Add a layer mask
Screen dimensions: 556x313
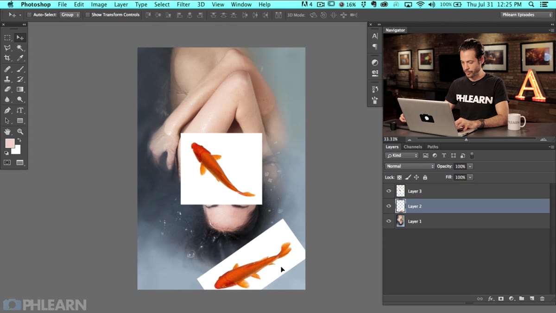(501, 299)
